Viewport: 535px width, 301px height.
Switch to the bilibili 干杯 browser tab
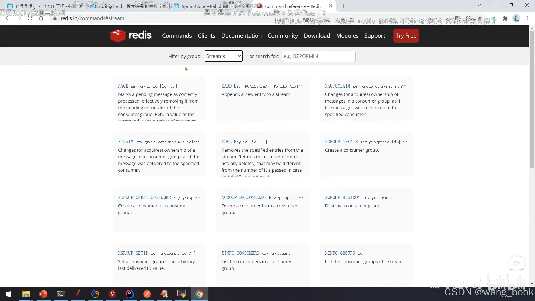pos(45,6)
